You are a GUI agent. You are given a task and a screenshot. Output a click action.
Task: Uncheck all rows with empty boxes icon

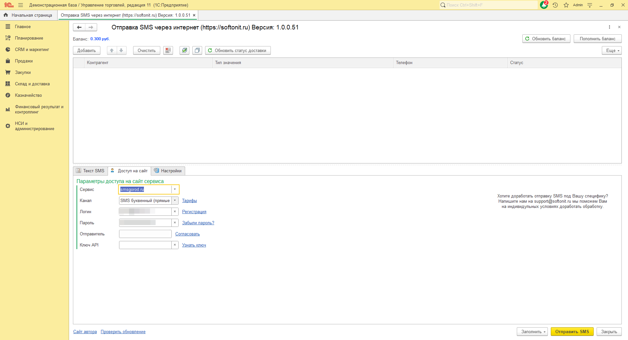(197, 50)
